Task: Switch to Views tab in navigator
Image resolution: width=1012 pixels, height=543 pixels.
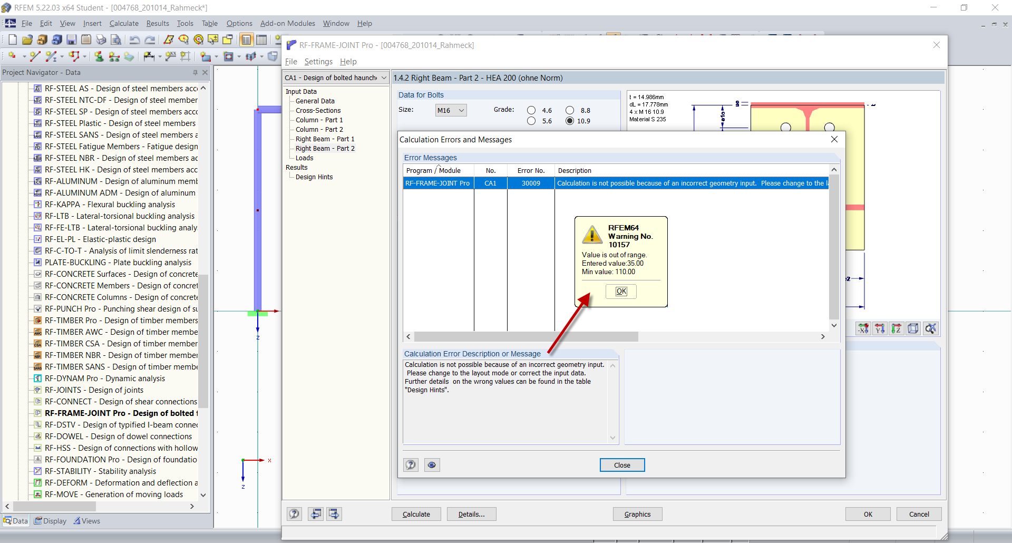Action: [86, 521]
